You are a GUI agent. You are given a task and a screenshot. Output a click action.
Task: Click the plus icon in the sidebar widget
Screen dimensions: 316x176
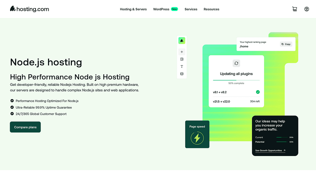tap(182, 52)
